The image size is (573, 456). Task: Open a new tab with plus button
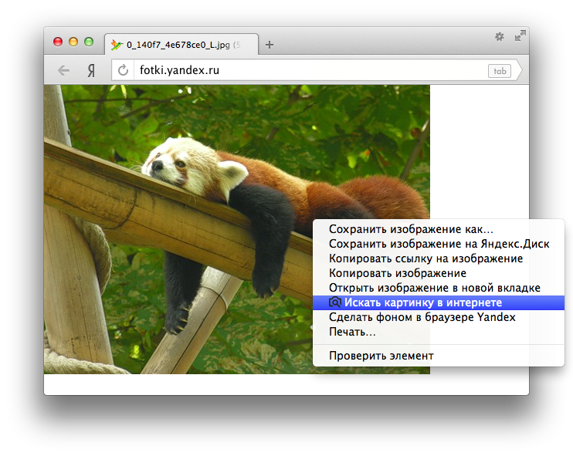coord(270,45)
